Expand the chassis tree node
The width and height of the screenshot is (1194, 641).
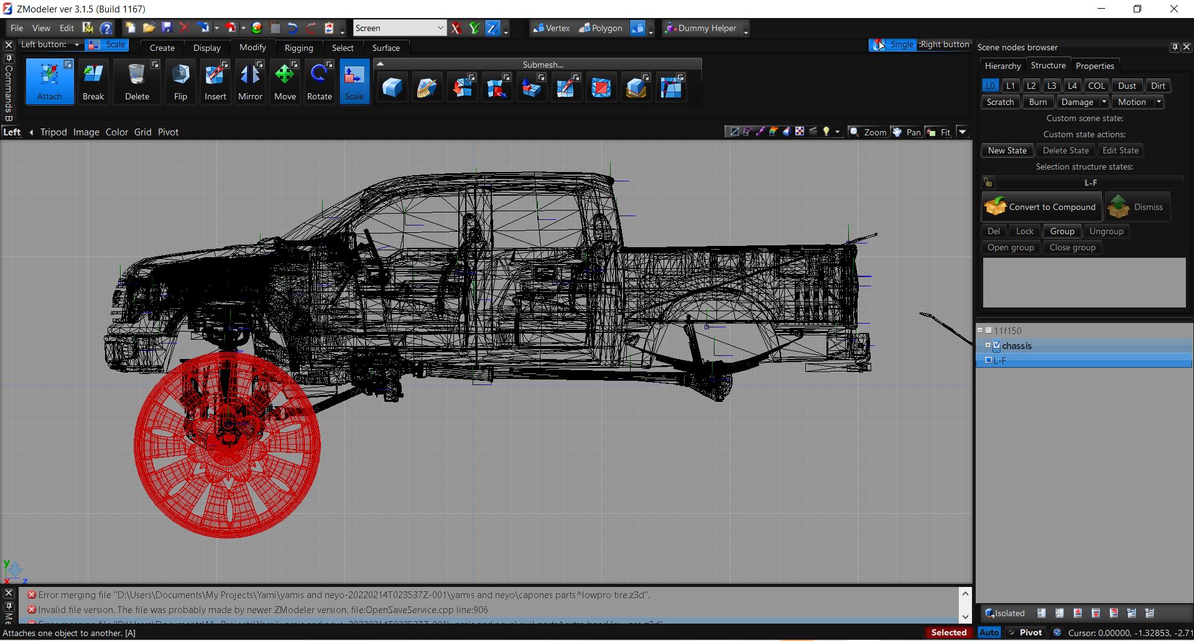(x=989, y=345)
